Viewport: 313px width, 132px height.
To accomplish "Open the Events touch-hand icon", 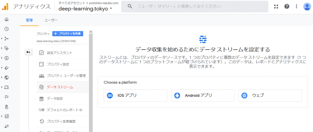I will pyautogui.click(x=7, y=107).
